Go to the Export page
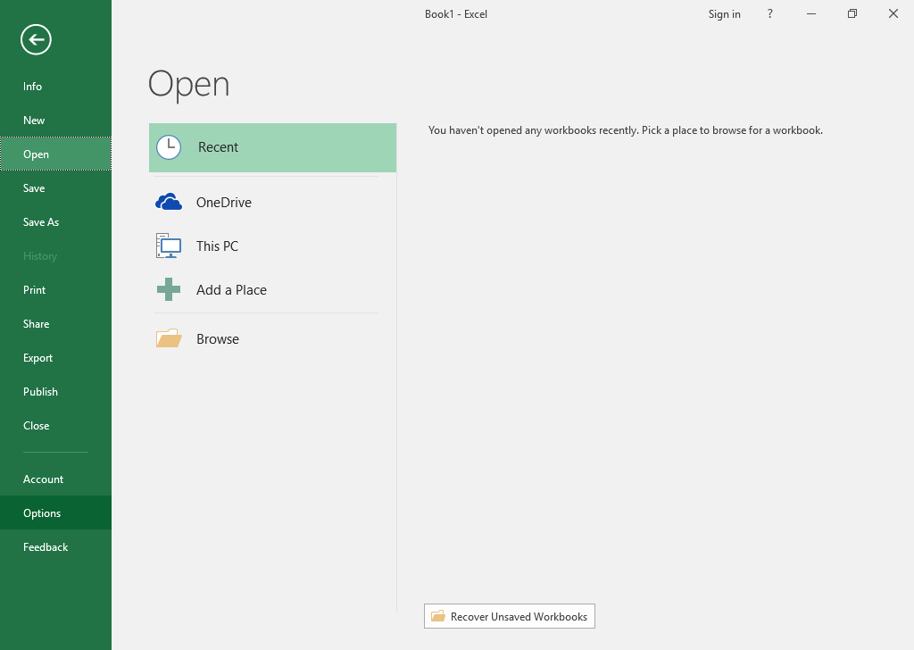 click(55, 358)
